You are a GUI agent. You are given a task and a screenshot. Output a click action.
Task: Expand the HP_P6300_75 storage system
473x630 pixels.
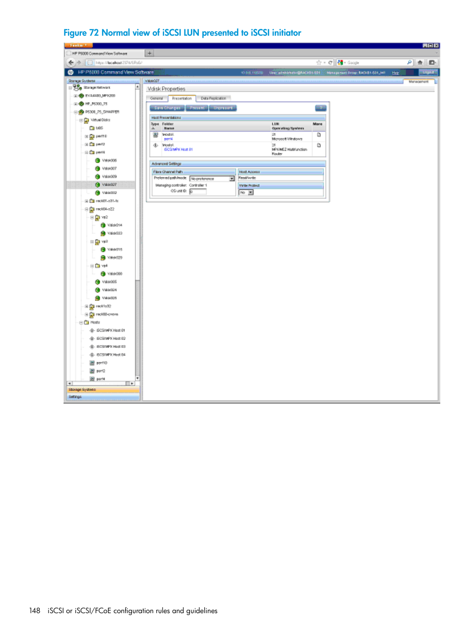pos(75,104)
